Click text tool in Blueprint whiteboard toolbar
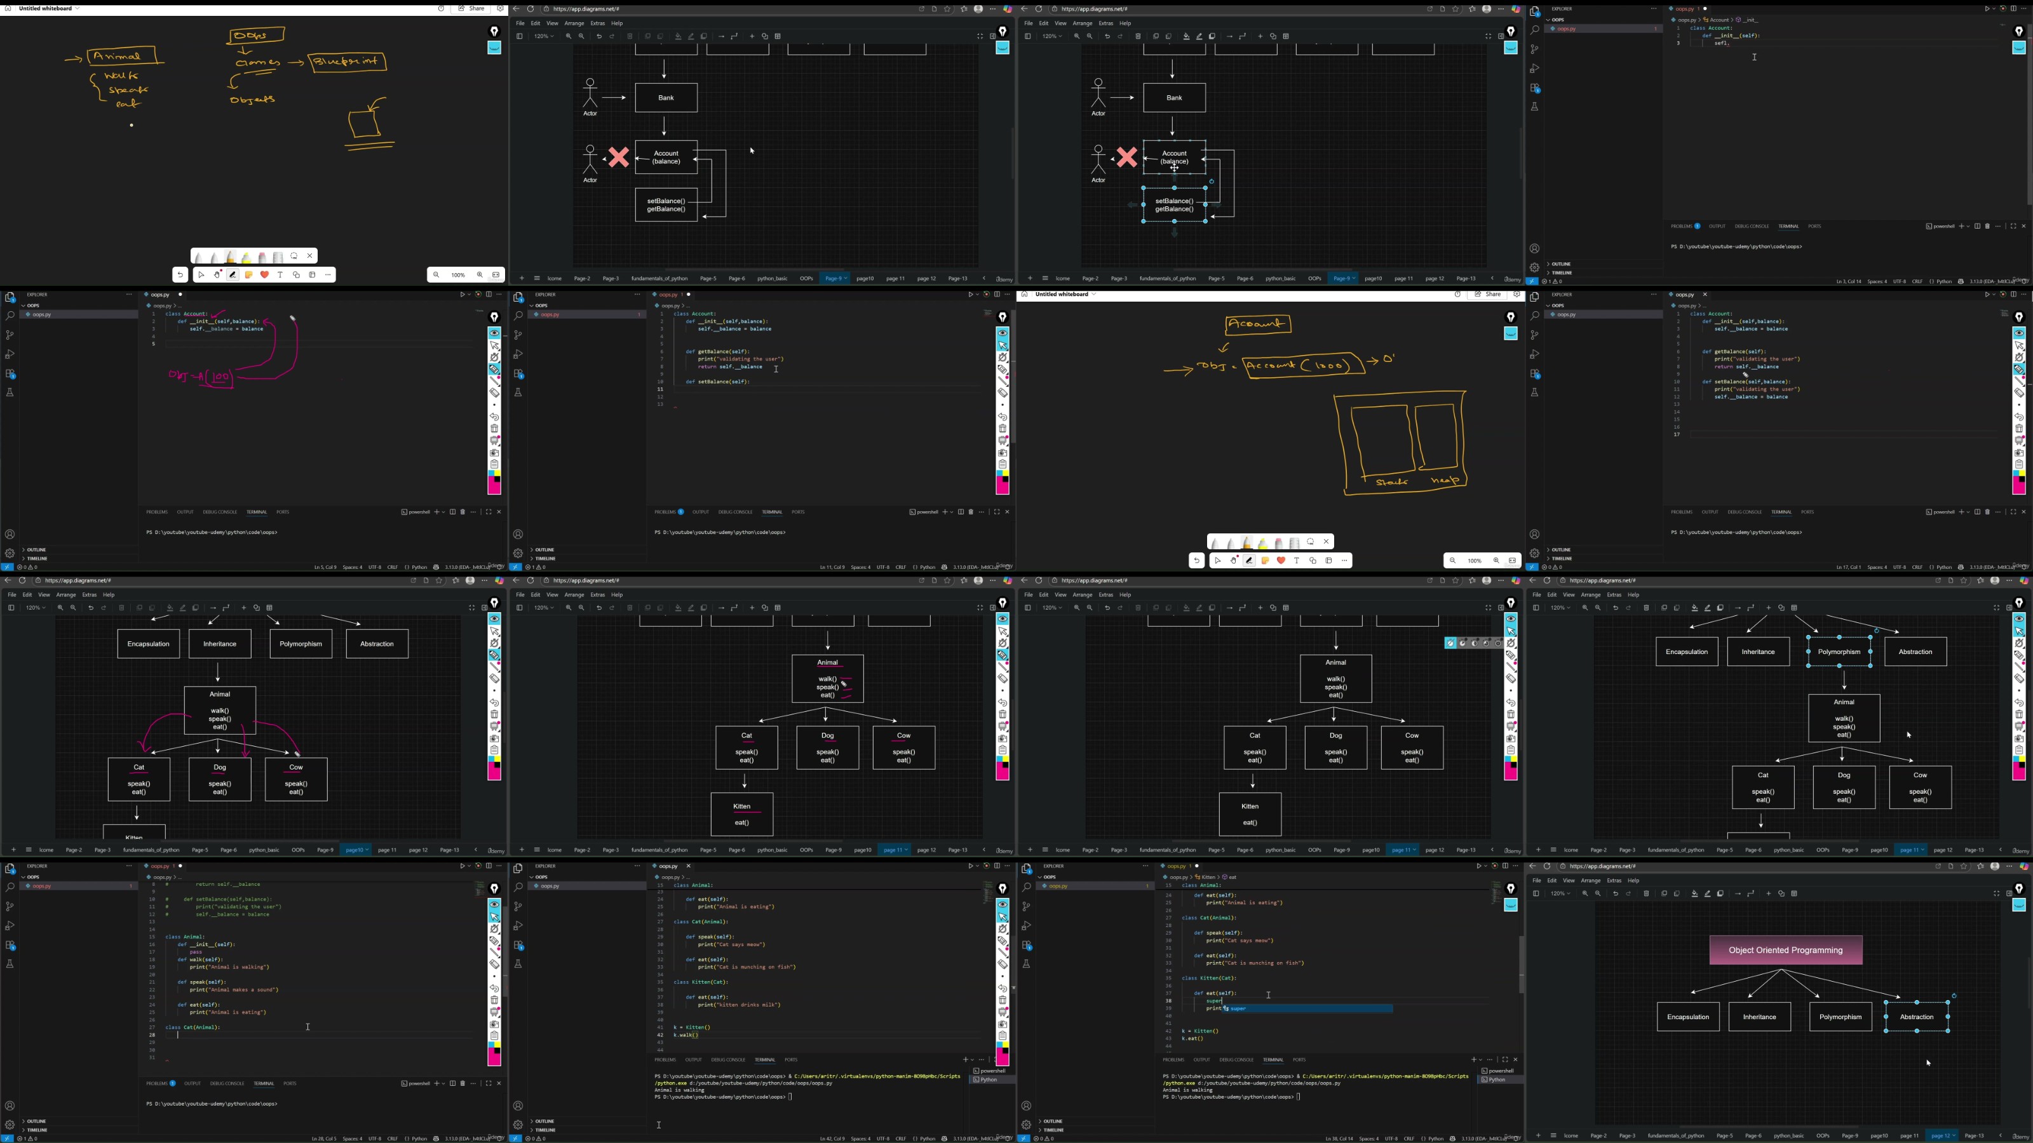This screenshot has width=2033, height=1143. point(280,276)
